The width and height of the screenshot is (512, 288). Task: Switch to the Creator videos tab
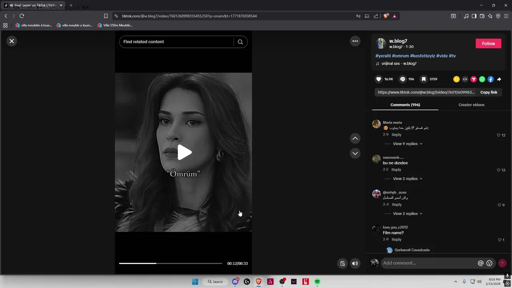471,105
